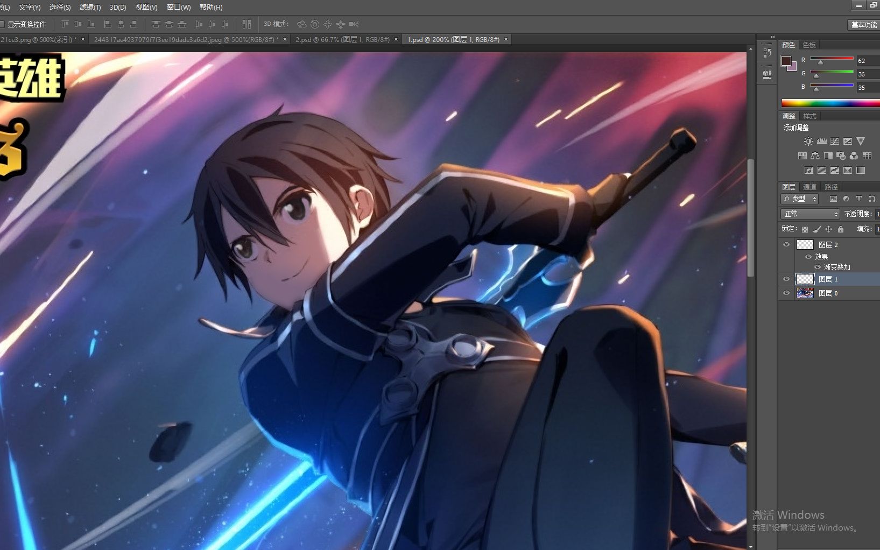Open the 正常 blend mode dropdown
The width and height of the screenshot is (880, 550).
coord(810,214)
